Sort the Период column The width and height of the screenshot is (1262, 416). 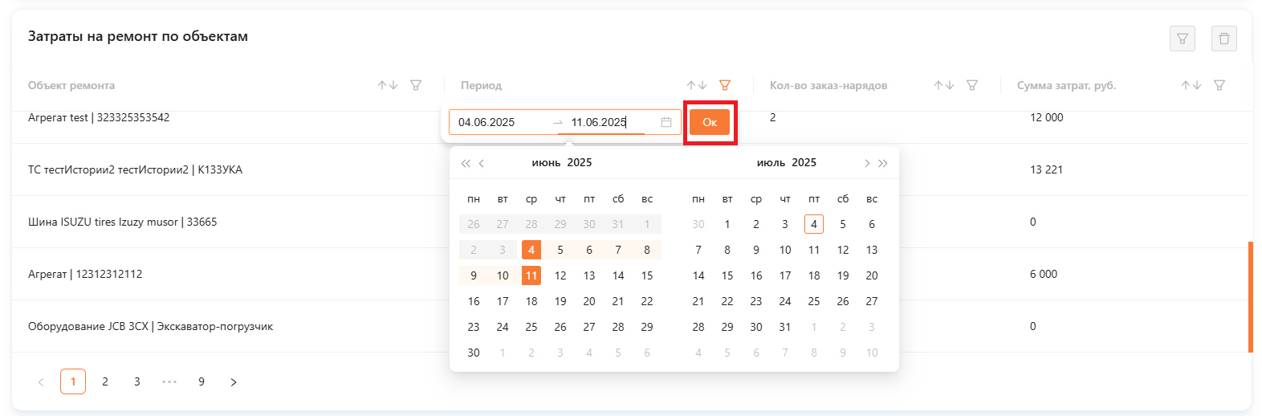pos(697,85)
